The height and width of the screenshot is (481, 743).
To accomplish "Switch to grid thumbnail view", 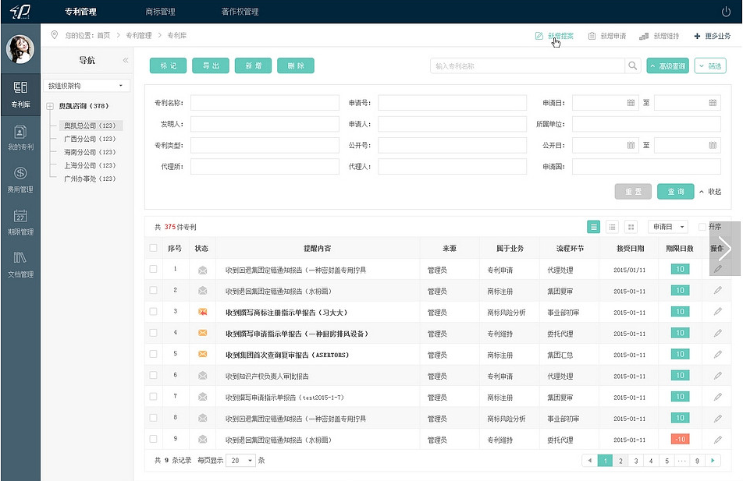I will 631,227.
